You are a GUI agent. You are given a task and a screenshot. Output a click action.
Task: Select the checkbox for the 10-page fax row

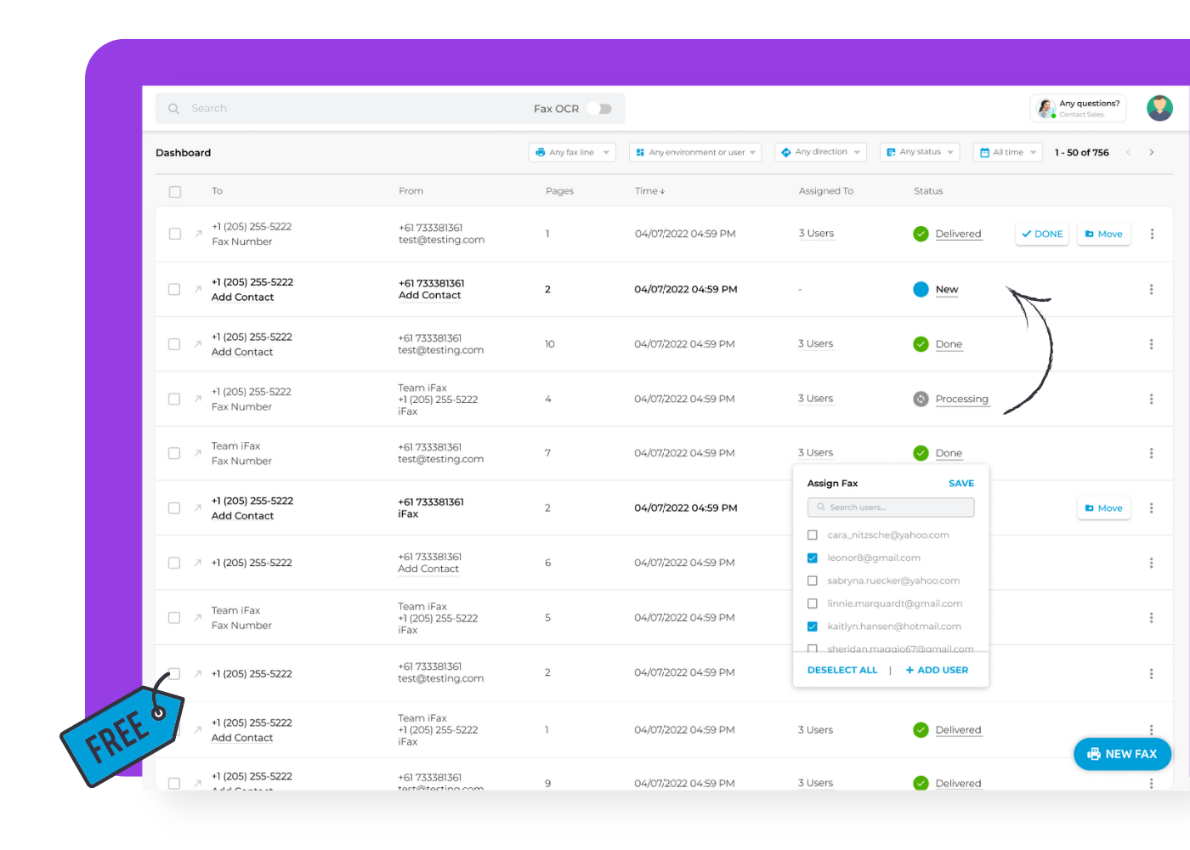point(174,344)
